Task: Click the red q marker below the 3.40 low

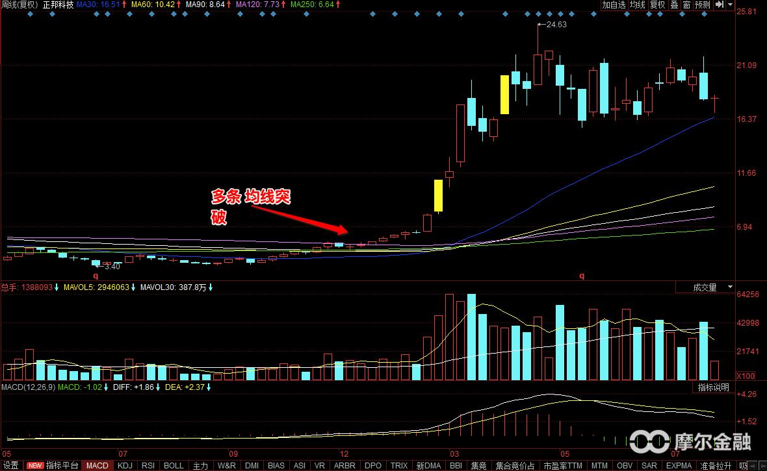Action: point(96,276)
